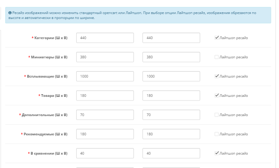The image size is (279, 168).
Task: Click the Рекомендуемые (Ш x В) label
Action: tap(45, 134)
